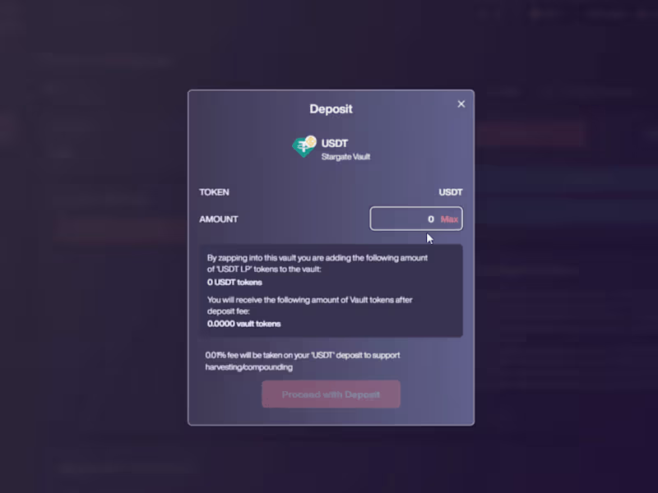Click the Proceed with Deposit button

[x=331, y=394]
